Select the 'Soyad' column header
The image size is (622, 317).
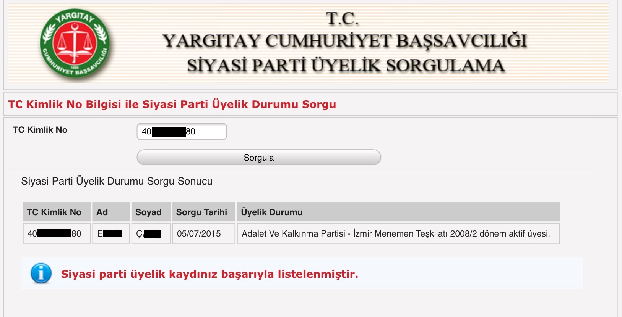click(x=151, y=212)
